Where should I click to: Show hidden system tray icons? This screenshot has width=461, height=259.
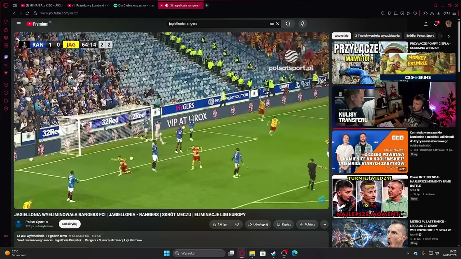[x=408, y=253]
